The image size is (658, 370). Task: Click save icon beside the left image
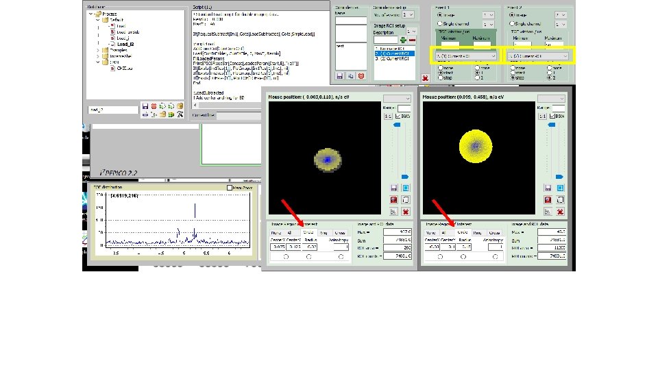(x=393, y=188)
